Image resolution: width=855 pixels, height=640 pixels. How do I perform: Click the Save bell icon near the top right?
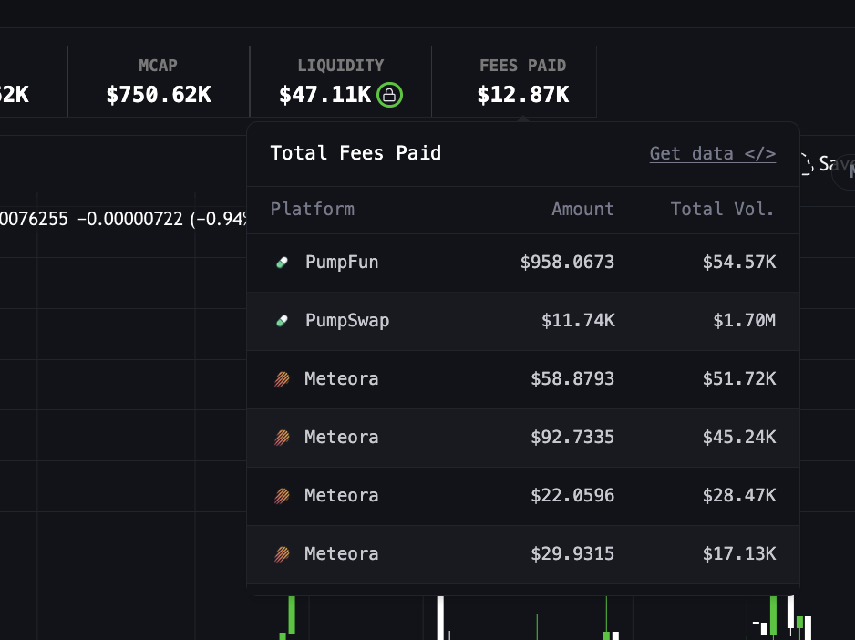805,164
